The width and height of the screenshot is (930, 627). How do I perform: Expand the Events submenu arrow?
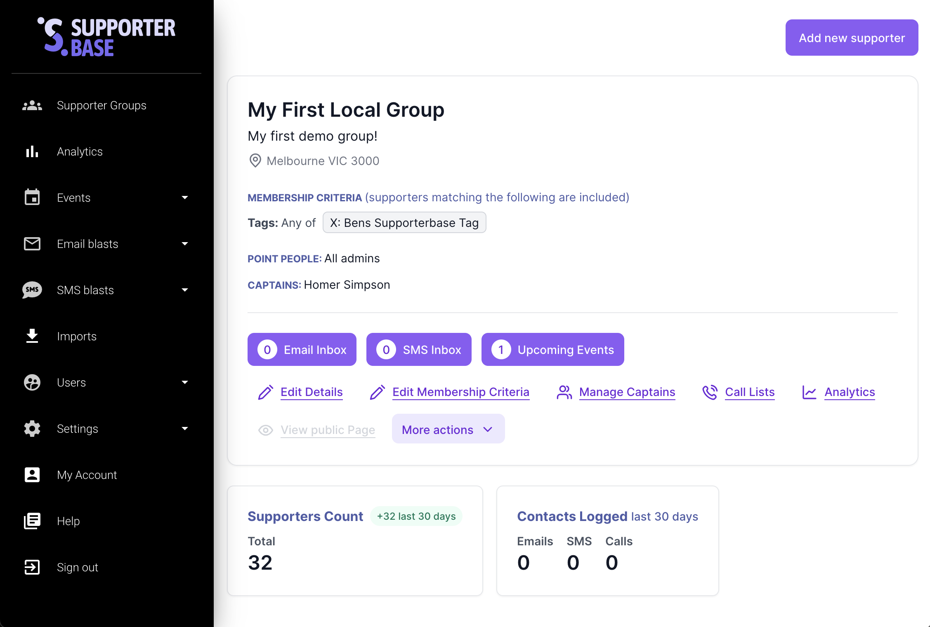coord(185,198)
